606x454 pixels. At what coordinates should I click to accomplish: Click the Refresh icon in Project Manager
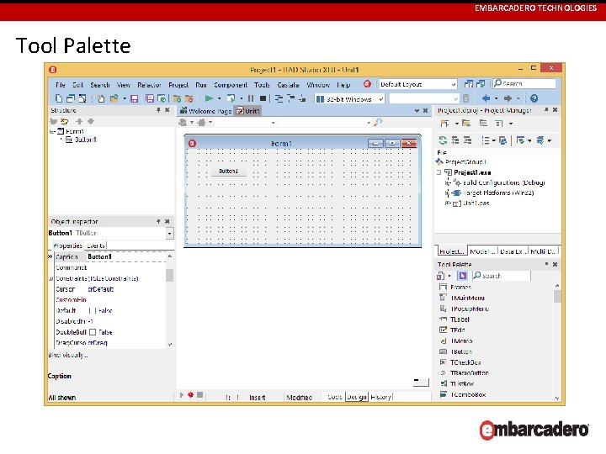click(x=443, y=140)
